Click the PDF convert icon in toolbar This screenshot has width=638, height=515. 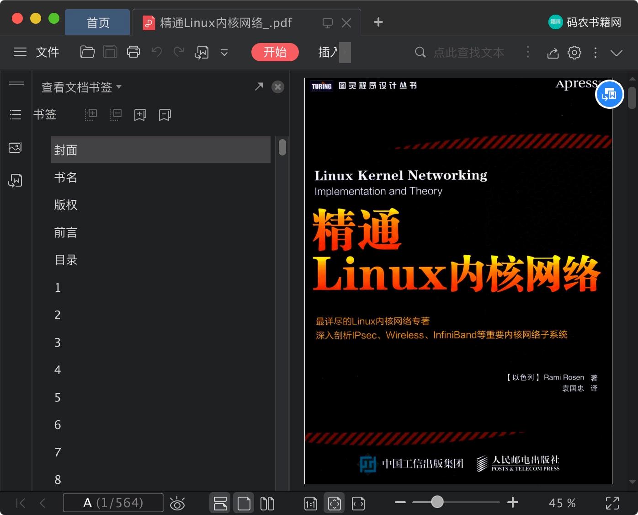pyautogui.click(x=202, y=53)
